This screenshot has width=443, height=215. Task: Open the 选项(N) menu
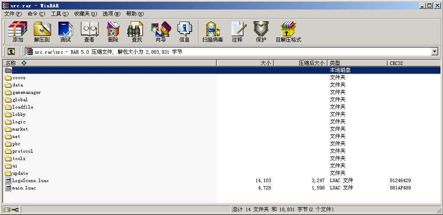click(112, 14)
